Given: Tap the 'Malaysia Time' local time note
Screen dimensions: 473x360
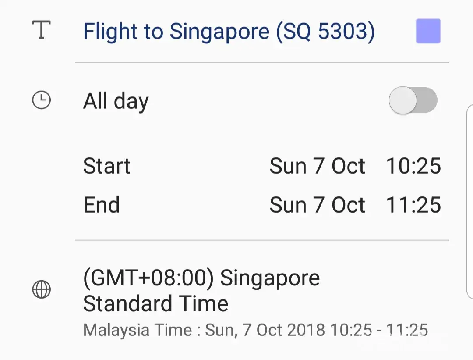Looking at the screenshot, I should [x=137, y=329].
